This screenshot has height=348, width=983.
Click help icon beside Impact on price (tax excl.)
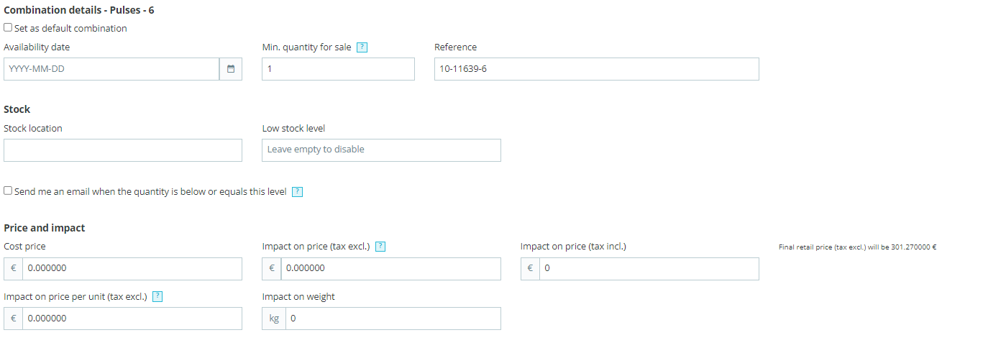click(x=380, y=247)
